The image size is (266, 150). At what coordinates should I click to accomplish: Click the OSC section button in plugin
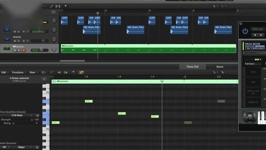coord(253,72)
